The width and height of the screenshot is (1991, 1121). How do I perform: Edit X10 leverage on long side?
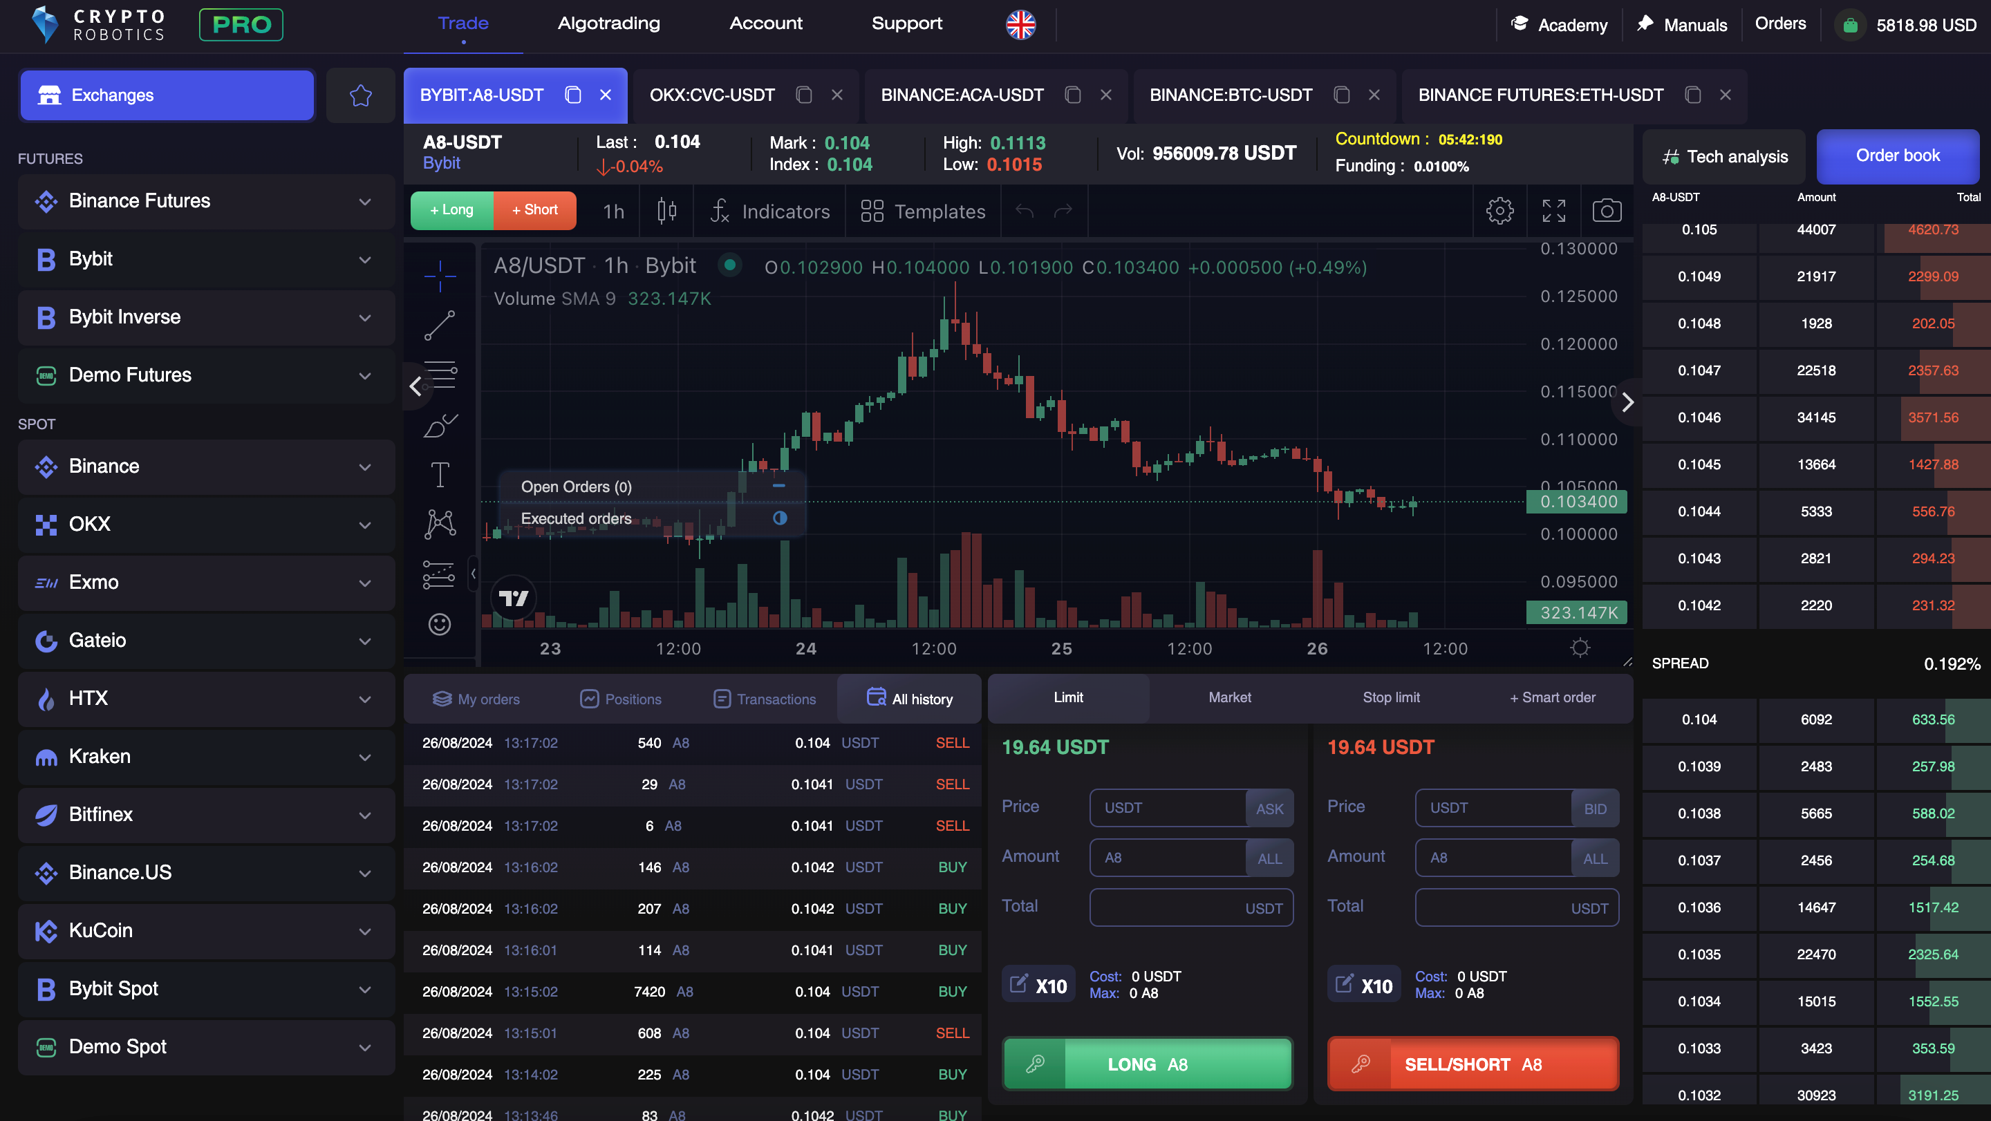pyautogui.click(x=1038, y=984)
